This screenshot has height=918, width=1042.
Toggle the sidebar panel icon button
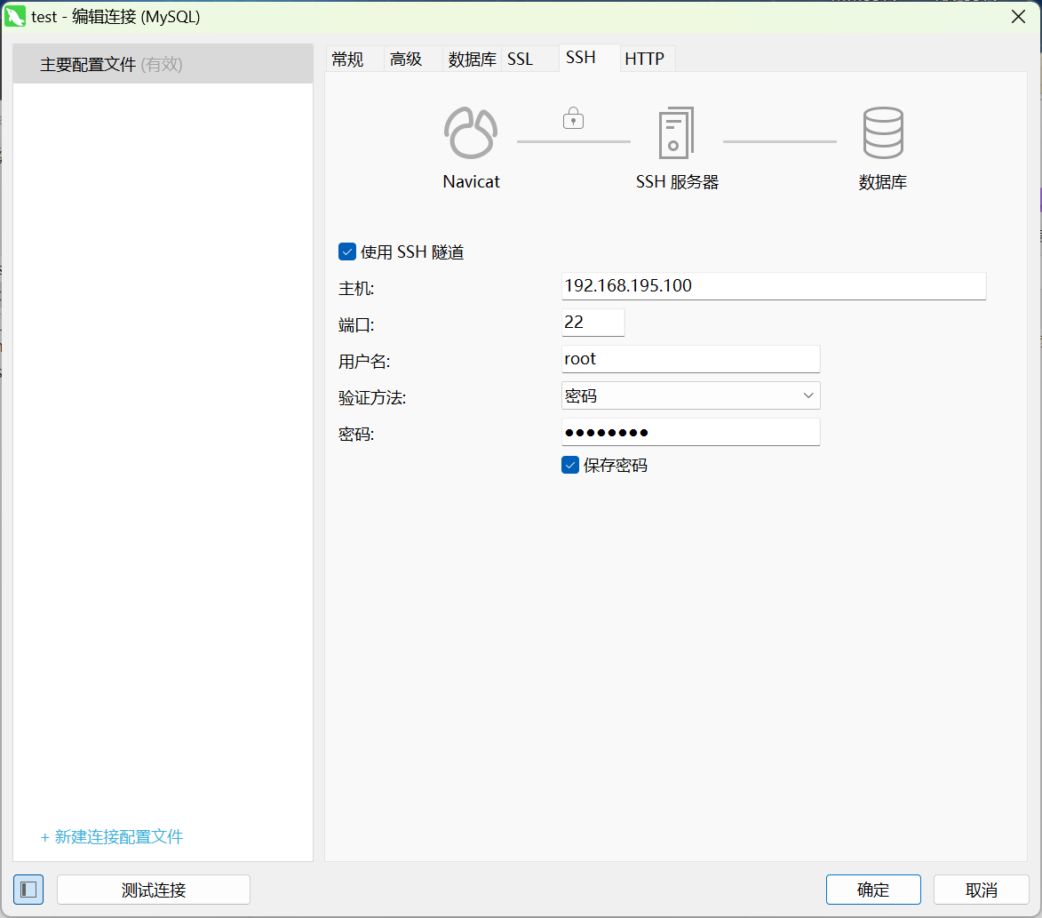[28, 890]
